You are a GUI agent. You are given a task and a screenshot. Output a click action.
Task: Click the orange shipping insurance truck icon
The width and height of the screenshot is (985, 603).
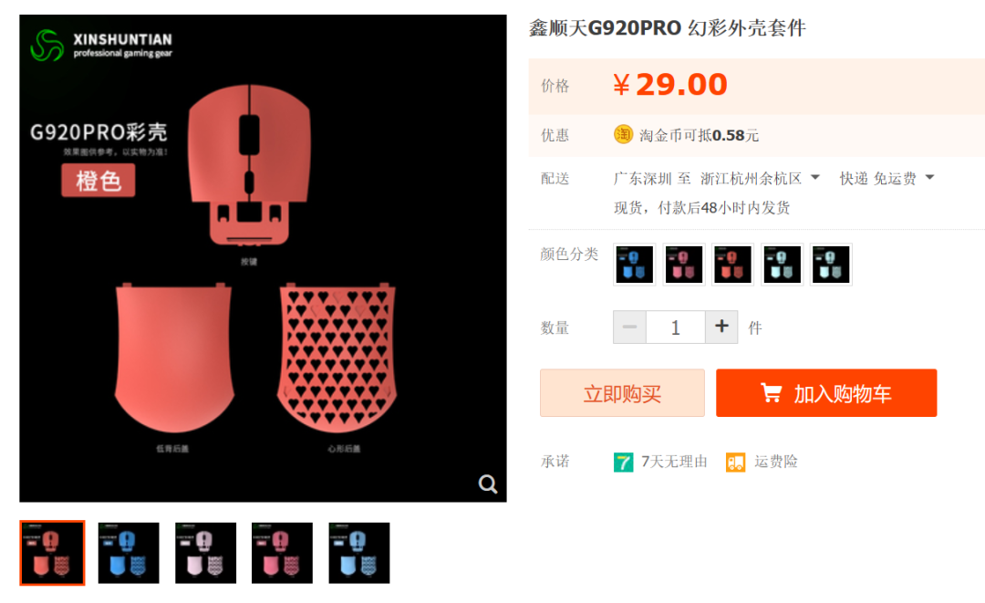pyautogui.click(x=736, y=463)
